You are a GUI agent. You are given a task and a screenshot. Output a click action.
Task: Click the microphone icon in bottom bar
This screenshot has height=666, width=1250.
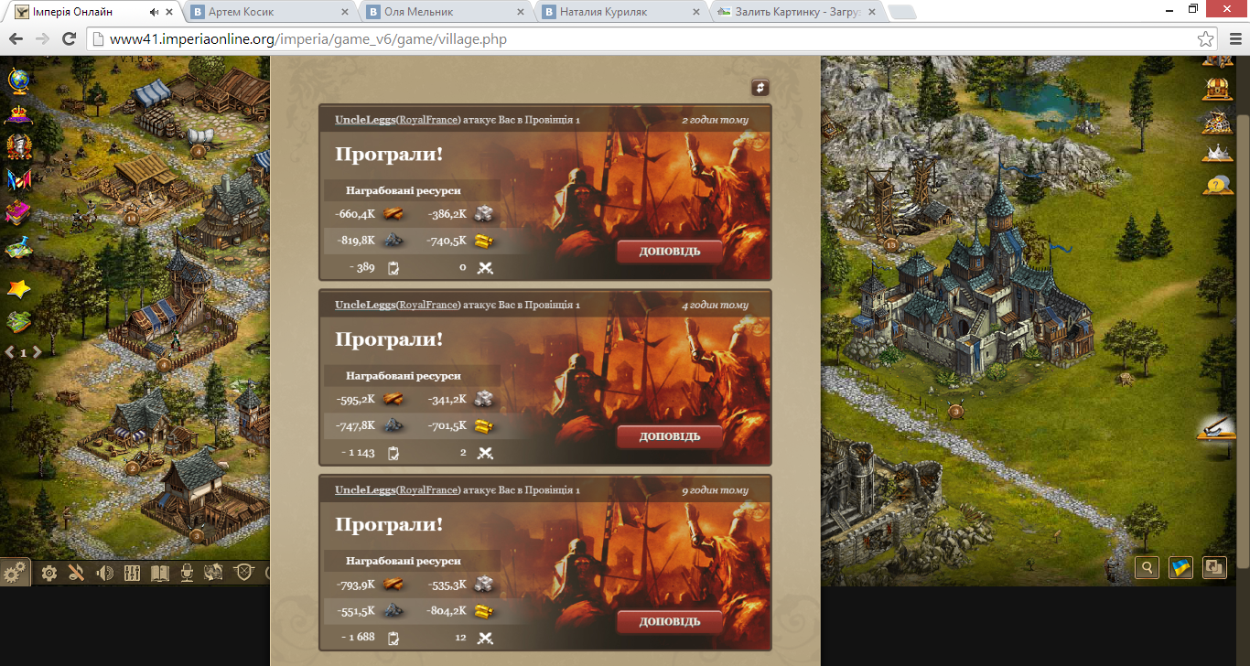point(187,573)
